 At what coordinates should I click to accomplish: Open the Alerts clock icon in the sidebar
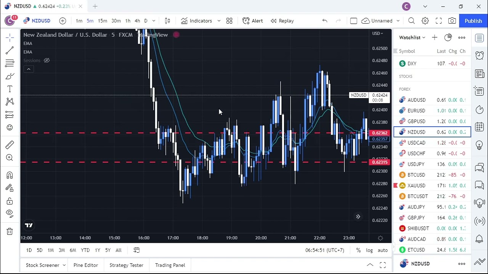click(480, 56)
